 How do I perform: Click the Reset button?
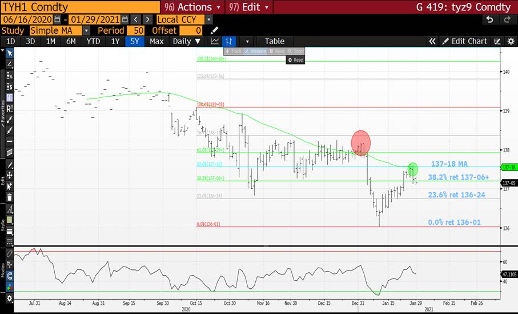pyautogui.click(x=295, y=60)
